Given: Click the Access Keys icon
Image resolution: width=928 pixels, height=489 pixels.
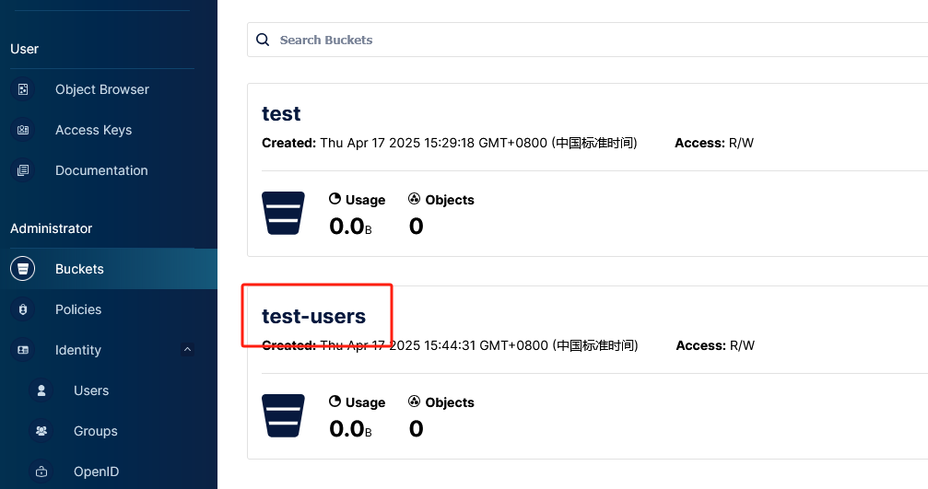Looking at the screenshot, I should tap(23, 130).
